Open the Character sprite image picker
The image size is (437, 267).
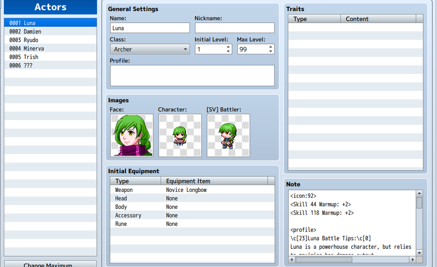pyautogui.click(x=180, y=135)
